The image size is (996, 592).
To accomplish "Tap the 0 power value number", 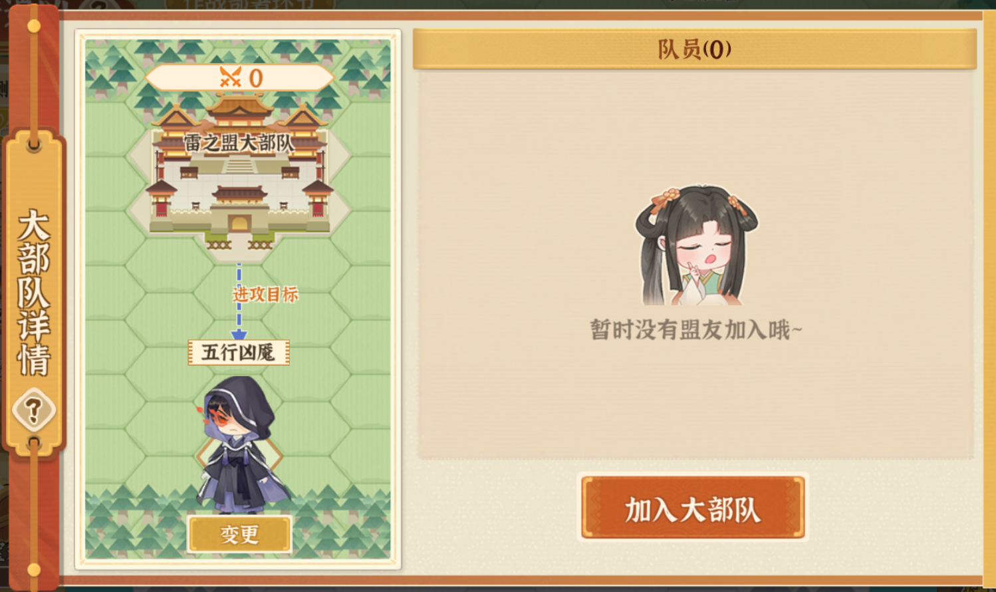I will [x=256, y=78].
